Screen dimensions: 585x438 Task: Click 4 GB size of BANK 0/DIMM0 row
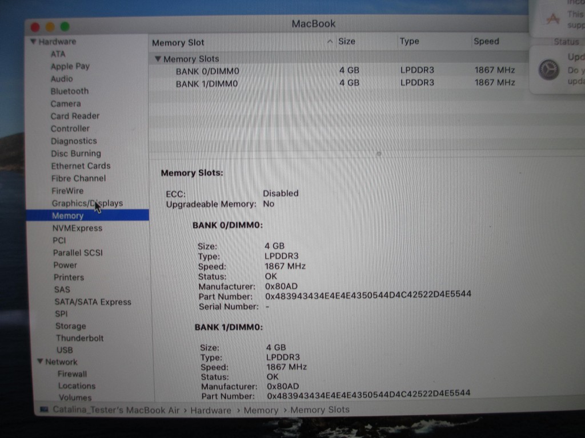(349, 70)
